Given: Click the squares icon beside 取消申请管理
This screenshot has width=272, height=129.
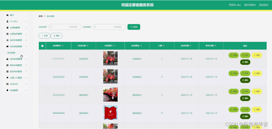Looking at the screenshot, I should coord(7,65).
